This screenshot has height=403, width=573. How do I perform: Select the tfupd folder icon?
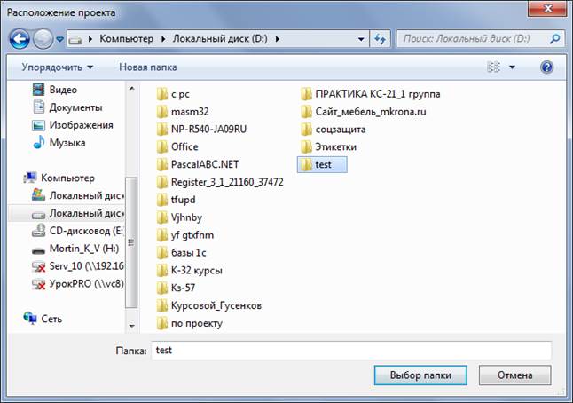click(x=162, y=200)
